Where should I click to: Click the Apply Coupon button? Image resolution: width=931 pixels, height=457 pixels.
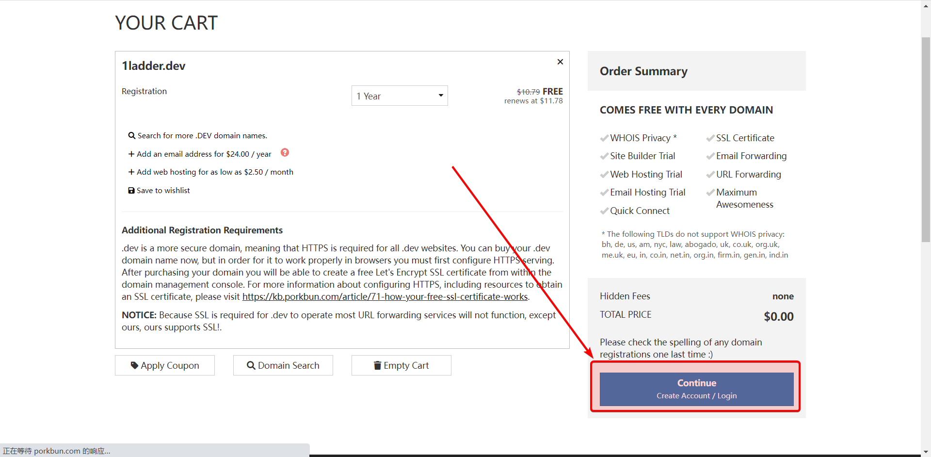pyautogui.click(x=164, y=365)
